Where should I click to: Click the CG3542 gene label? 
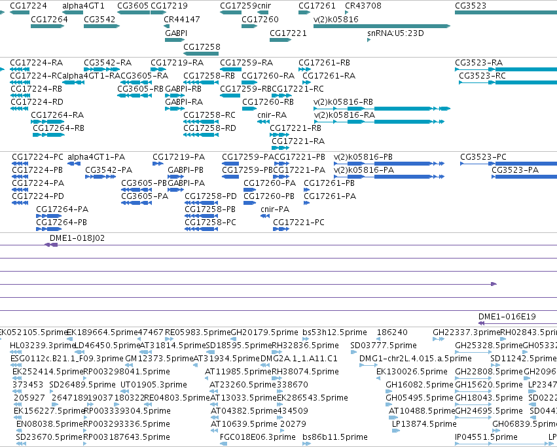(x=99, y=19)
